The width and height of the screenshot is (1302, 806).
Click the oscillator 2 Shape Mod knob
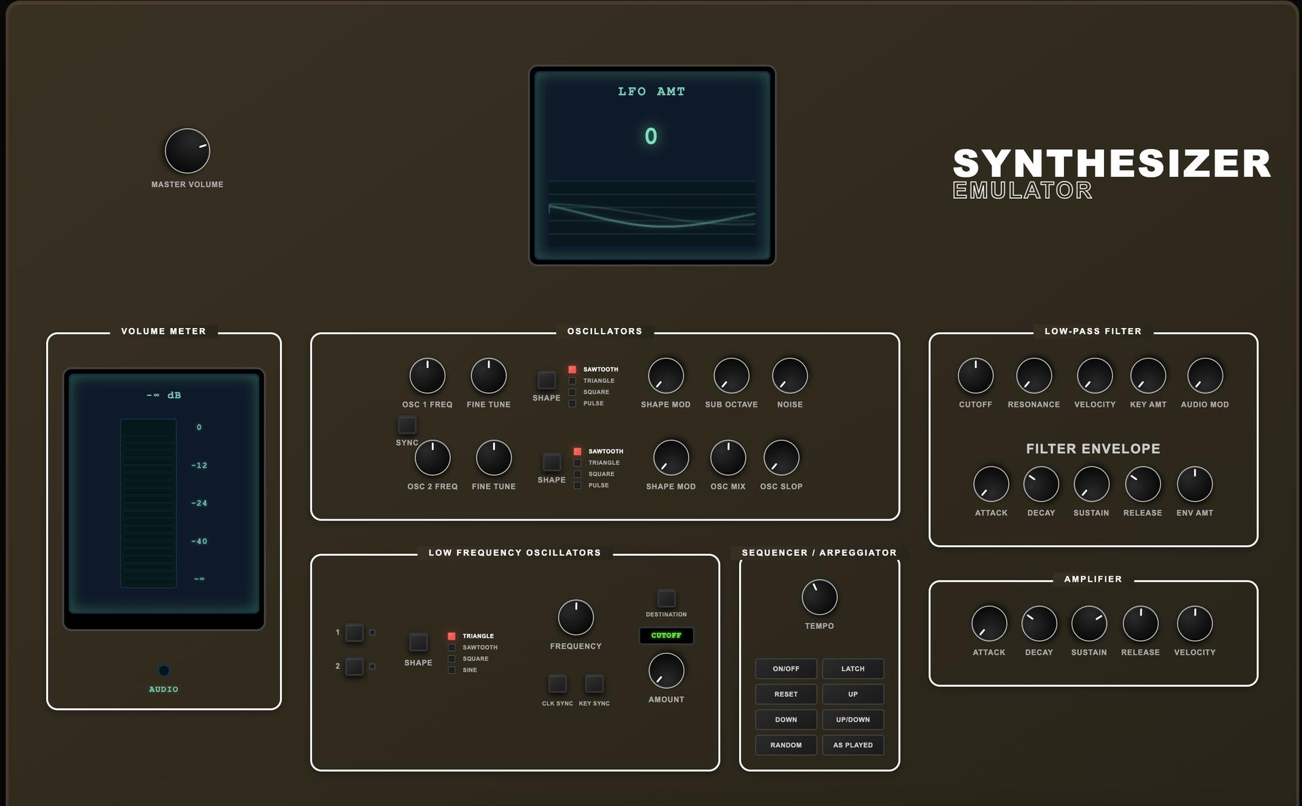point(671,458)
